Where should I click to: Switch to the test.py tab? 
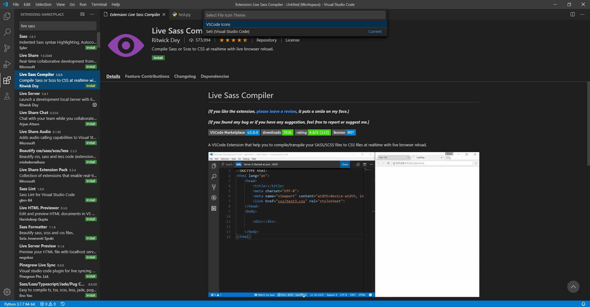[184, 14]
